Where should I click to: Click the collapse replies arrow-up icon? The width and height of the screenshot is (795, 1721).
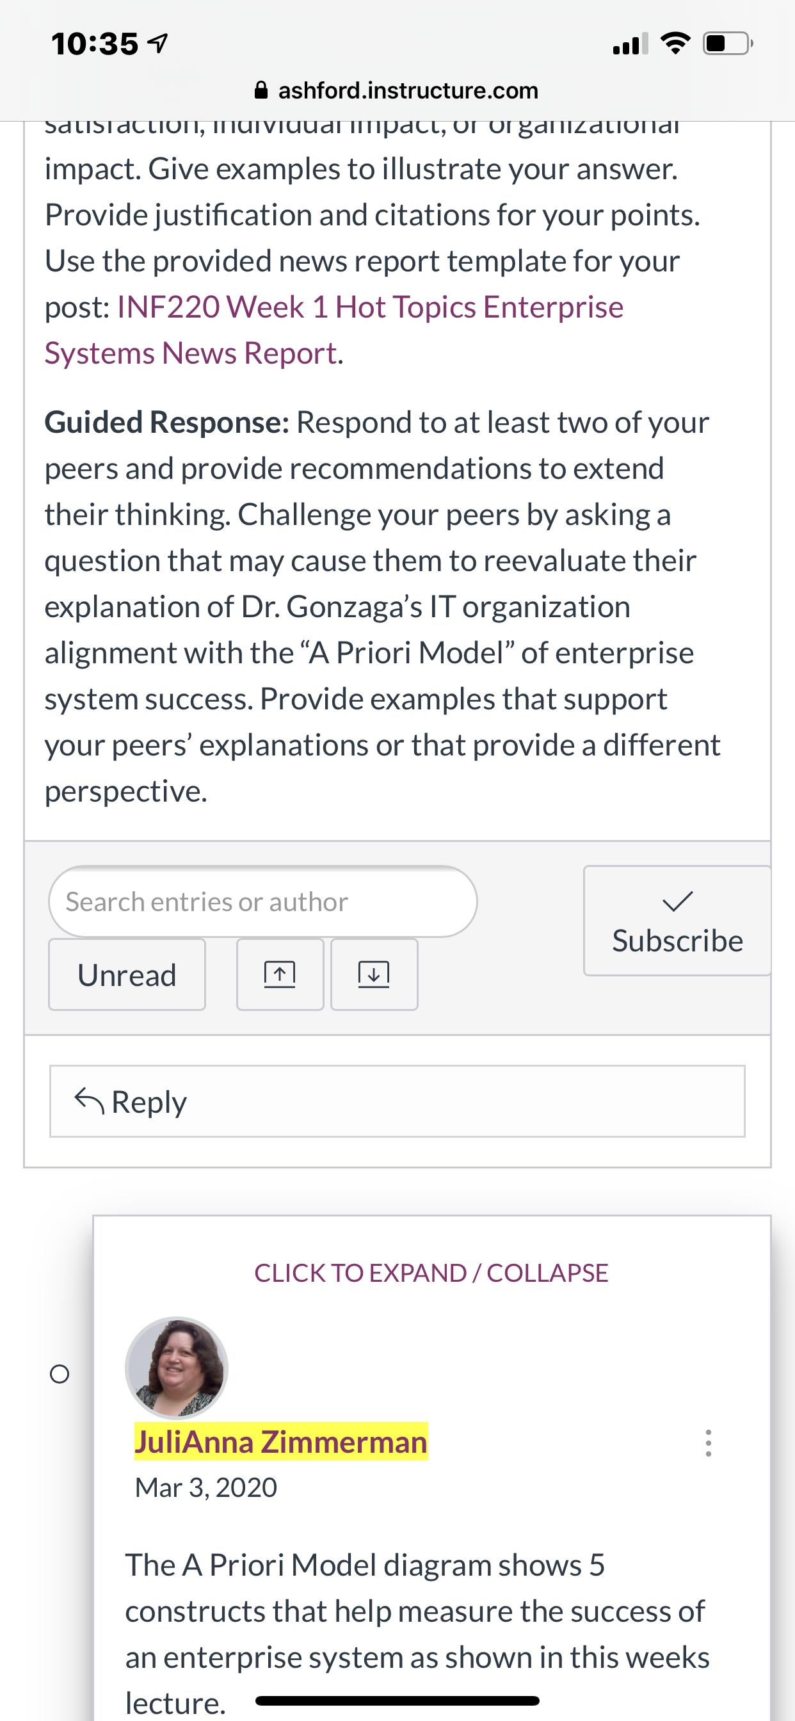tap(280, 974)
